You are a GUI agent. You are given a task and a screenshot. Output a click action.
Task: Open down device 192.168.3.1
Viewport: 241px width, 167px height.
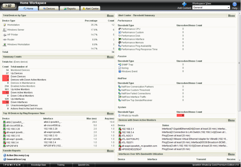[128, 129]
